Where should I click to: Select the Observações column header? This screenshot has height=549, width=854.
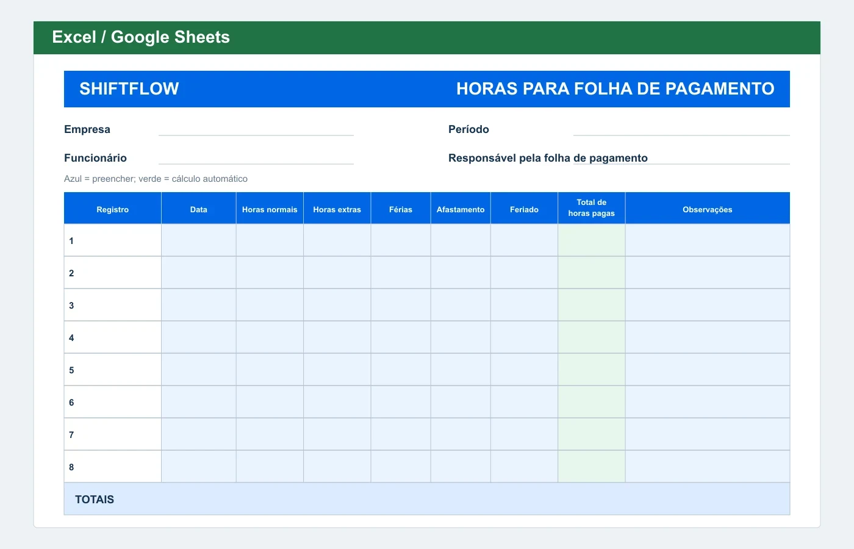(708, 209)
